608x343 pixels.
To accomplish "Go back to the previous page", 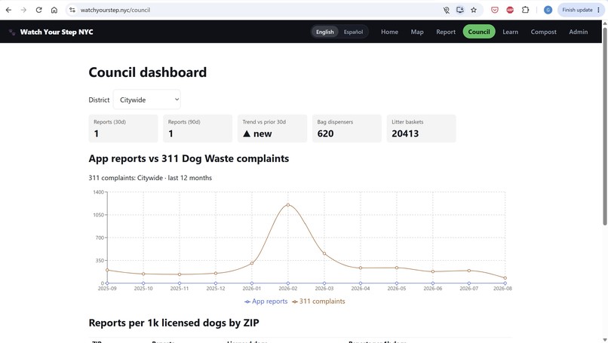I will [x=8, y=10].
